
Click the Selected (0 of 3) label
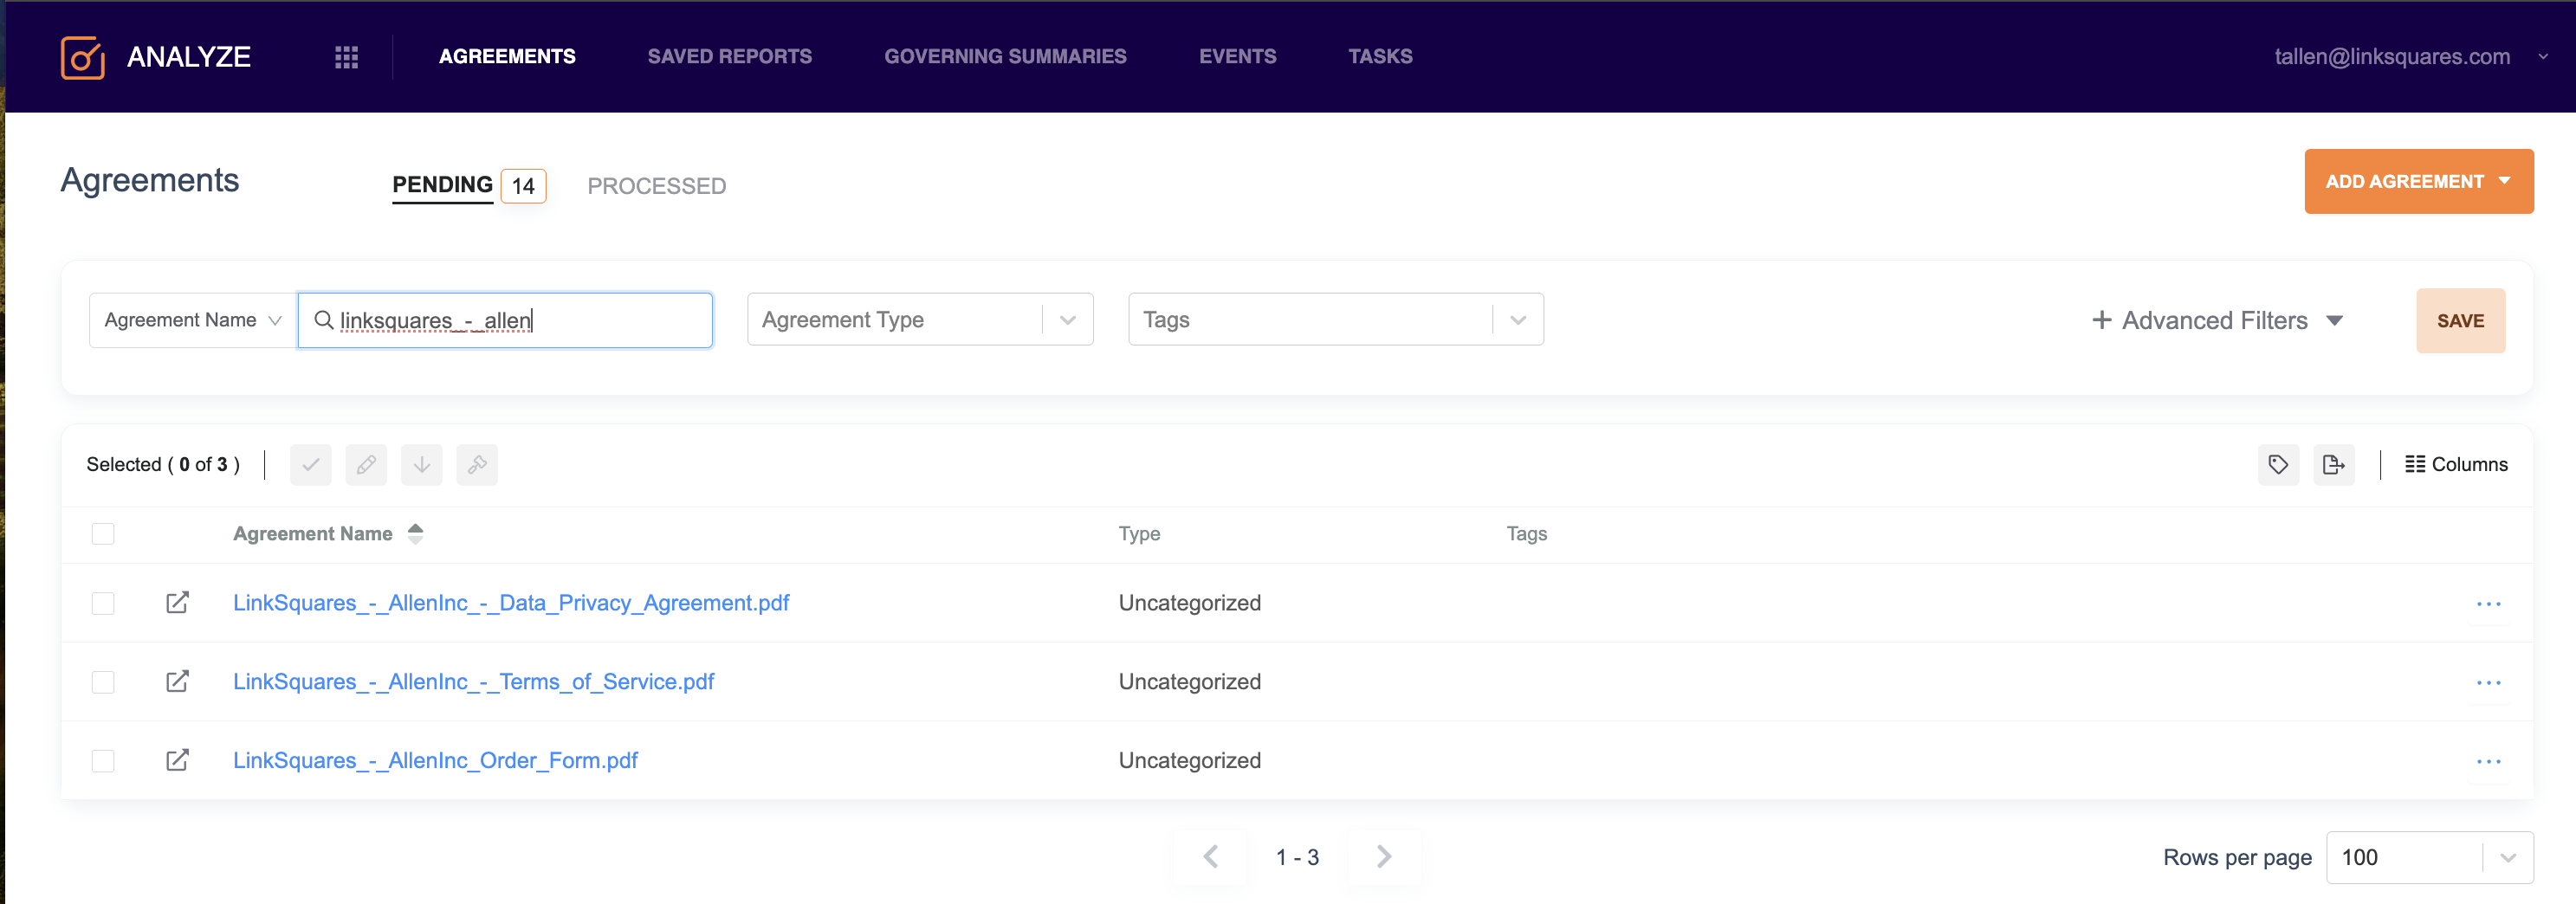pos(163,465)
